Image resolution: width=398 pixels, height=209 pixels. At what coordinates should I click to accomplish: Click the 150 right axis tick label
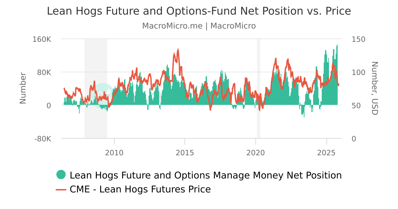(x=358, y=39)
